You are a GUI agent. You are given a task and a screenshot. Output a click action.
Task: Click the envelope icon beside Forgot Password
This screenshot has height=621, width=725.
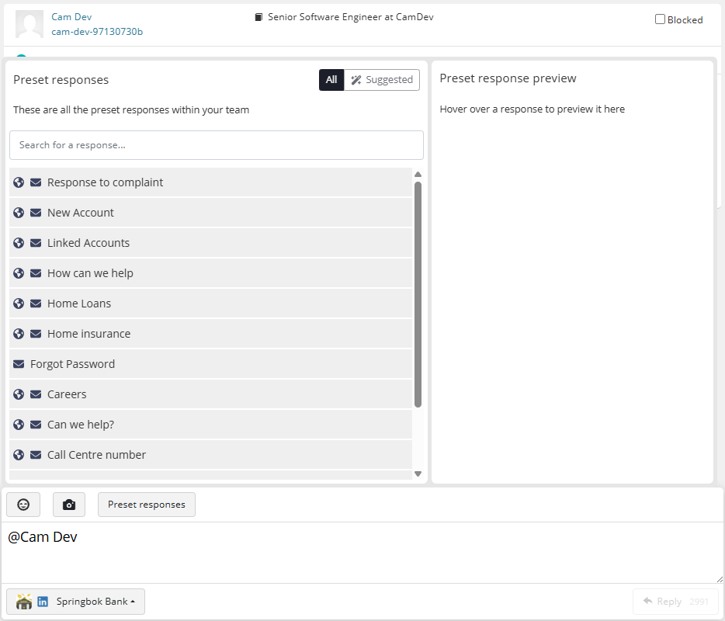point(19,364)
